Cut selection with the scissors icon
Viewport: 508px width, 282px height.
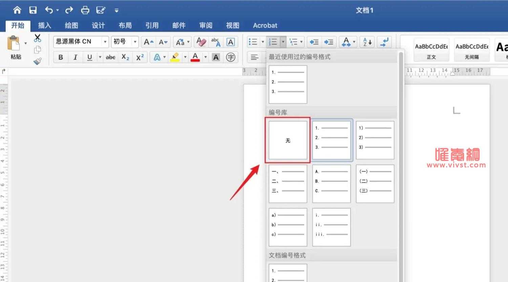(37, 38)
